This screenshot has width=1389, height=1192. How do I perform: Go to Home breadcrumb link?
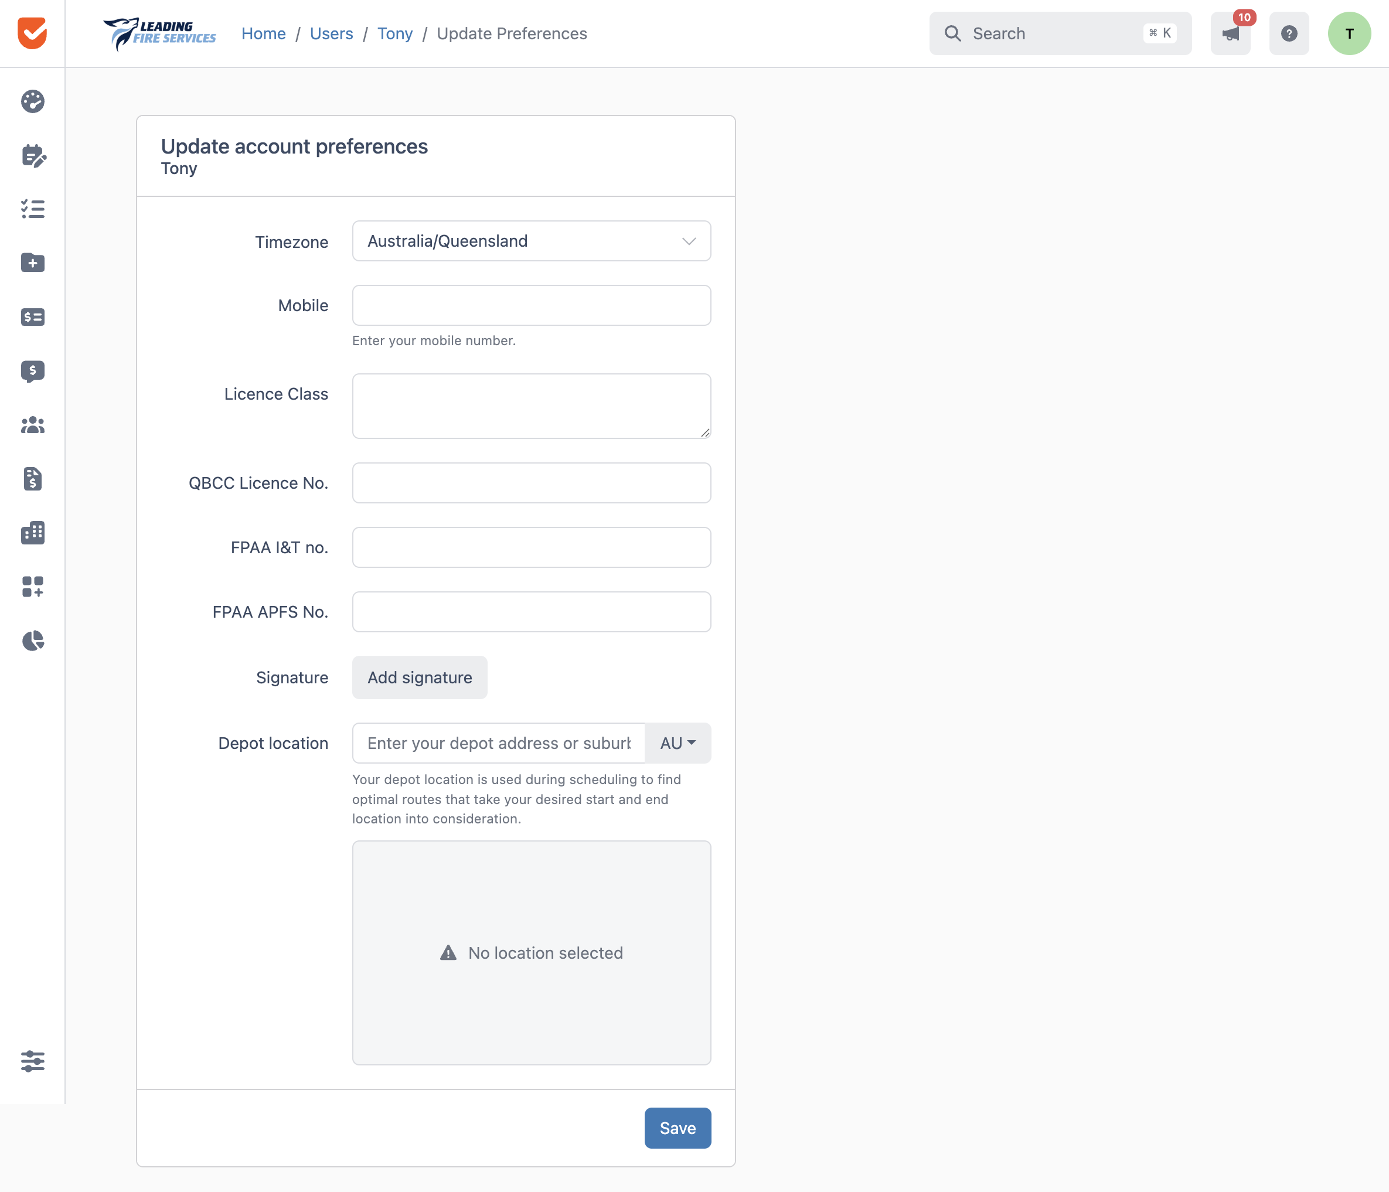pos(264,33)
